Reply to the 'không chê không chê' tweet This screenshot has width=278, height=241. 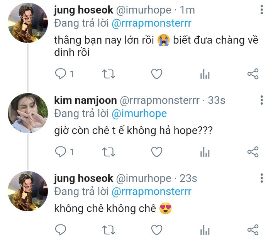click(61, 230)
